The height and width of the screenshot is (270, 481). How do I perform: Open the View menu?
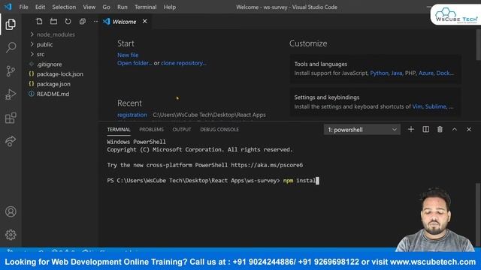click(x=89, y=7)
